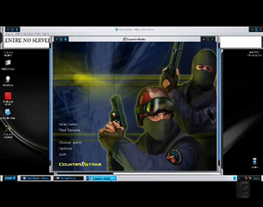The width and height of the screenshot is (263, 207).
Task: Select the desktop icon at the bottom right
Action: point(254,163)
